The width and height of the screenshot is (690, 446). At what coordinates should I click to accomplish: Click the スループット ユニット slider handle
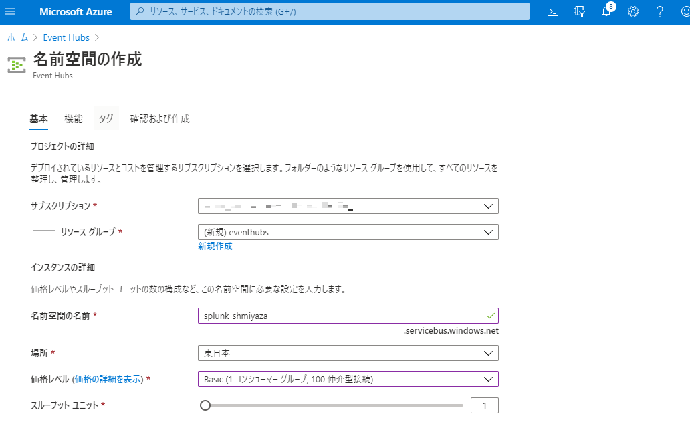click(x=205, y=405)
